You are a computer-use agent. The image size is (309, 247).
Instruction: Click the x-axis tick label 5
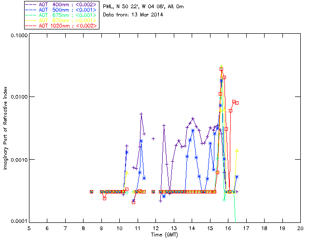tap(29, 228)
